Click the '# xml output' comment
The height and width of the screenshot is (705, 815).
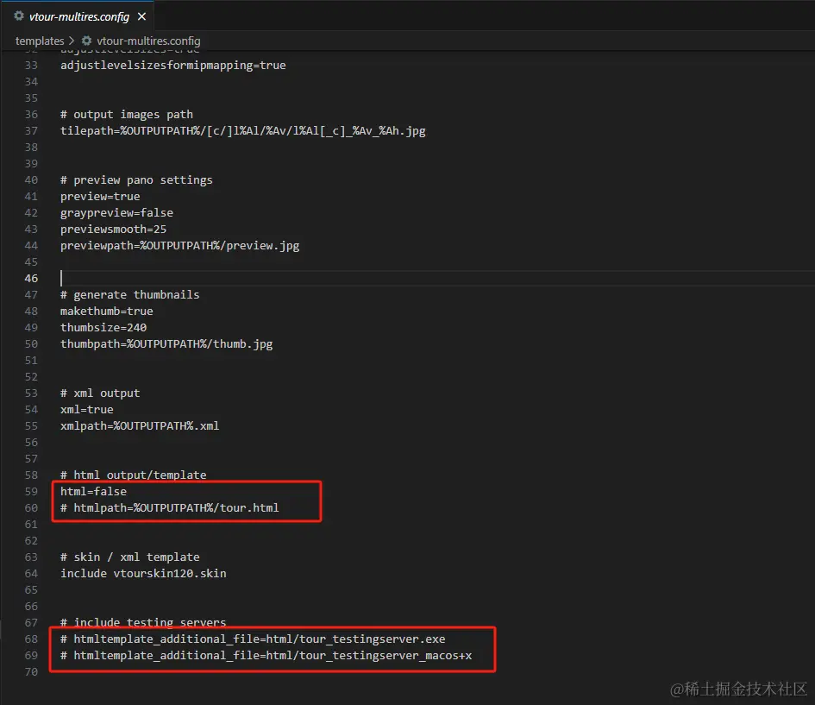[100, 393]
